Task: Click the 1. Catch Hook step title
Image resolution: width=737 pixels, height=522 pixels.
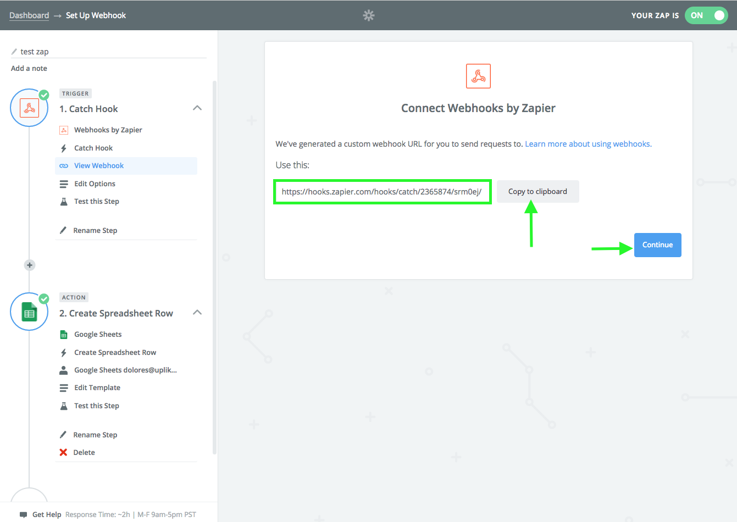Action: point(88,109)
